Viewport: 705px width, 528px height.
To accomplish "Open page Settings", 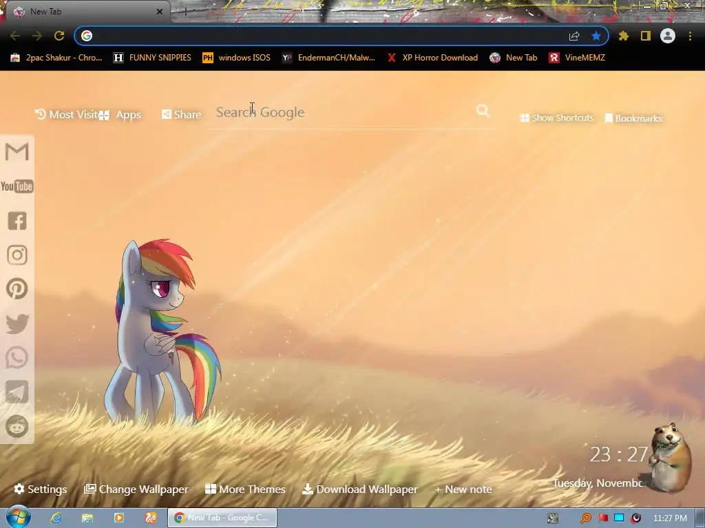I will pyautogui.click(x=41, y=489).
